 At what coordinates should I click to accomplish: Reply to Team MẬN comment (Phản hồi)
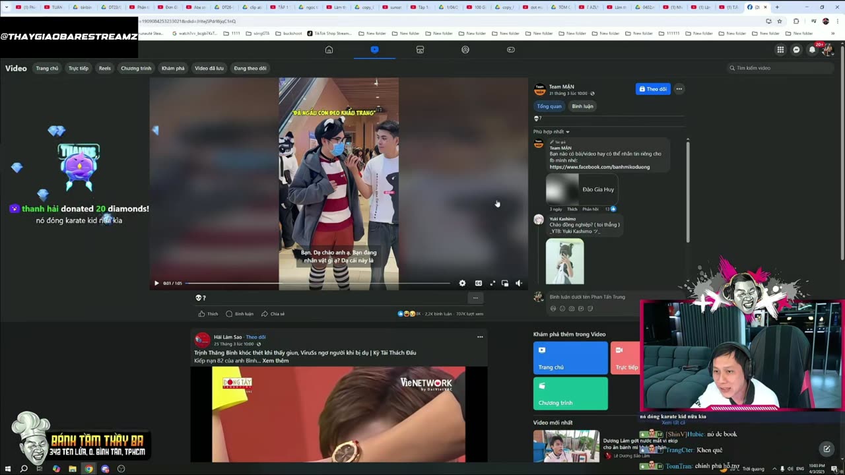point(590,209)
